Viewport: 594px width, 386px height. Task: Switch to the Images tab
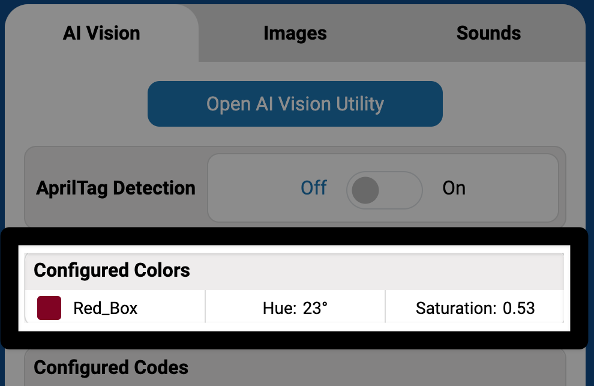pos(295,33)
